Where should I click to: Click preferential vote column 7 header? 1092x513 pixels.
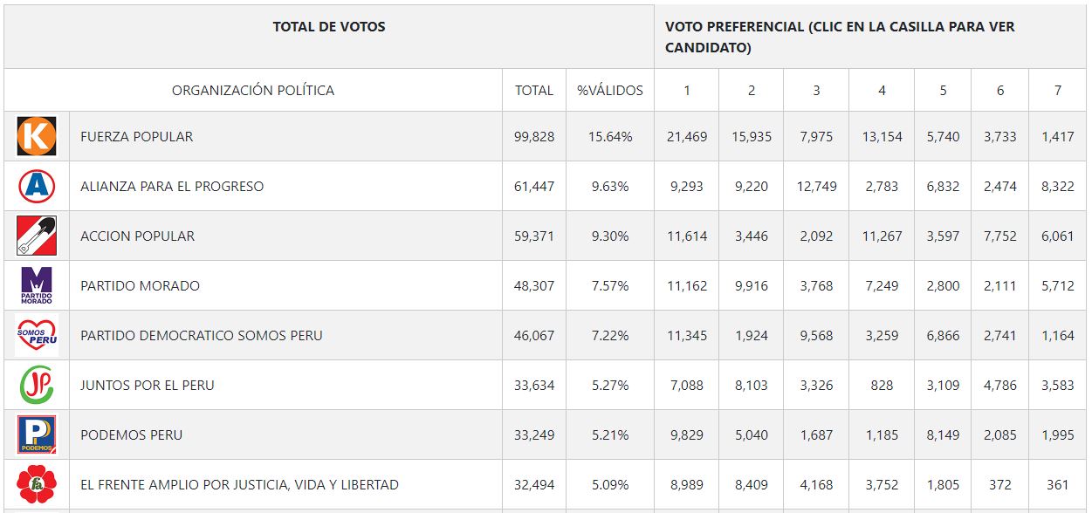point(1057,90)
